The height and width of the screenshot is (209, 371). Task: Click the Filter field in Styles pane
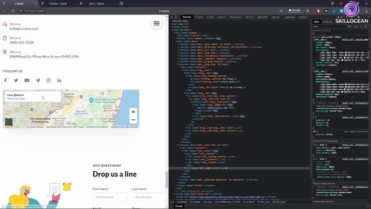(329, 27)
